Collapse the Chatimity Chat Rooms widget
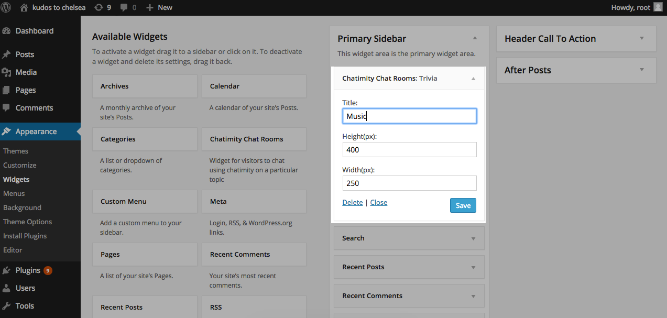The width and height of the screenshot is (667, 318). coord(473,79)
